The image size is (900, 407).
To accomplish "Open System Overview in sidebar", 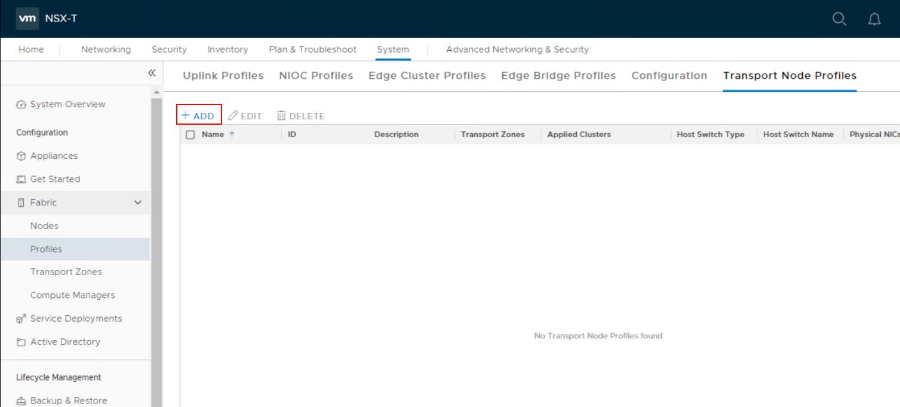I will (67, 104).
